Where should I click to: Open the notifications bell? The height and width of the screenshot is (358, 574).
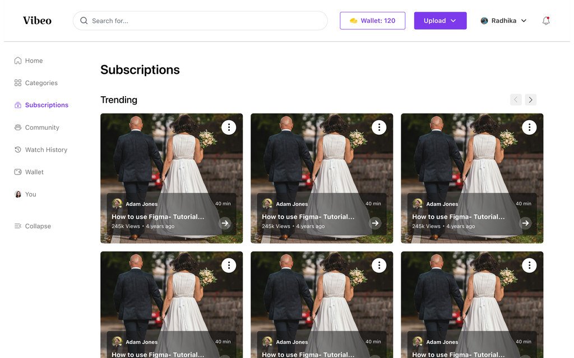pos(546,21)
